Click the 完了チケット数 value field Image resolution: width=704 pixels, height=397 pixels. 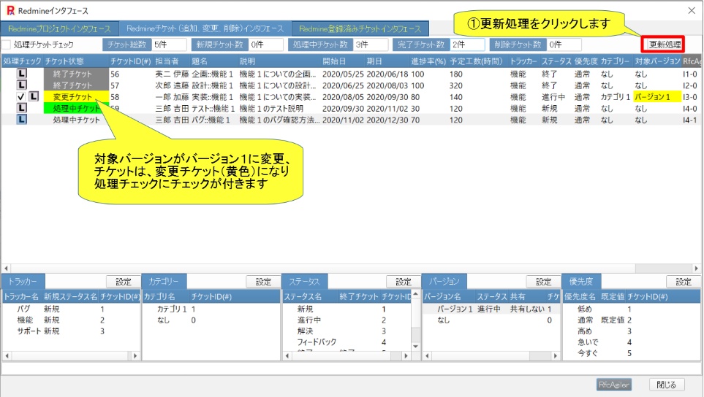467,45
